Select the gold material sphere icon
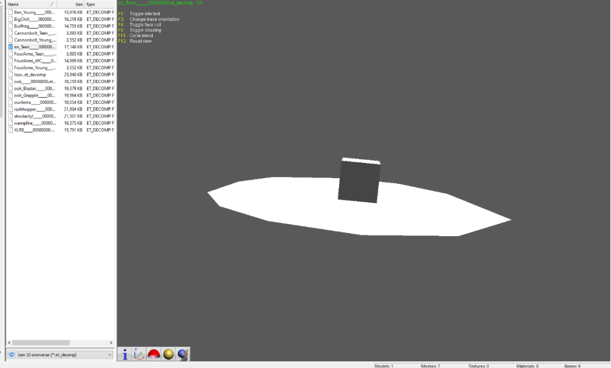Image resolution: width=611 pixels, height=368 pixels. point(168,355)
